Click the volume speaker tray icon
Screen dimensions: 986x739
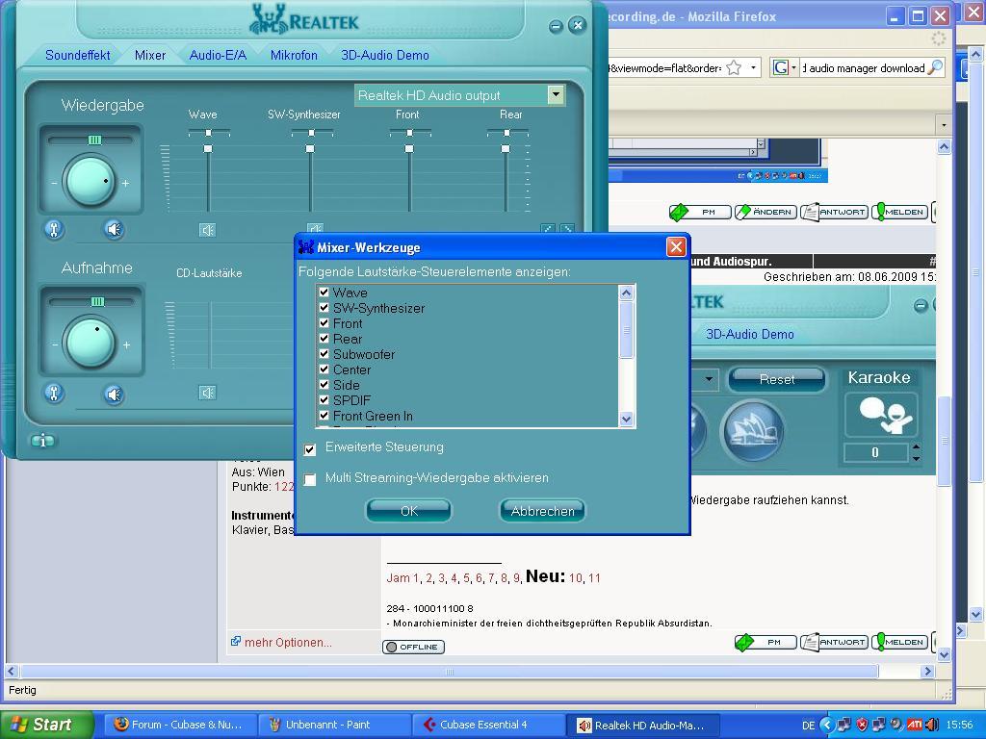(931, 725)
